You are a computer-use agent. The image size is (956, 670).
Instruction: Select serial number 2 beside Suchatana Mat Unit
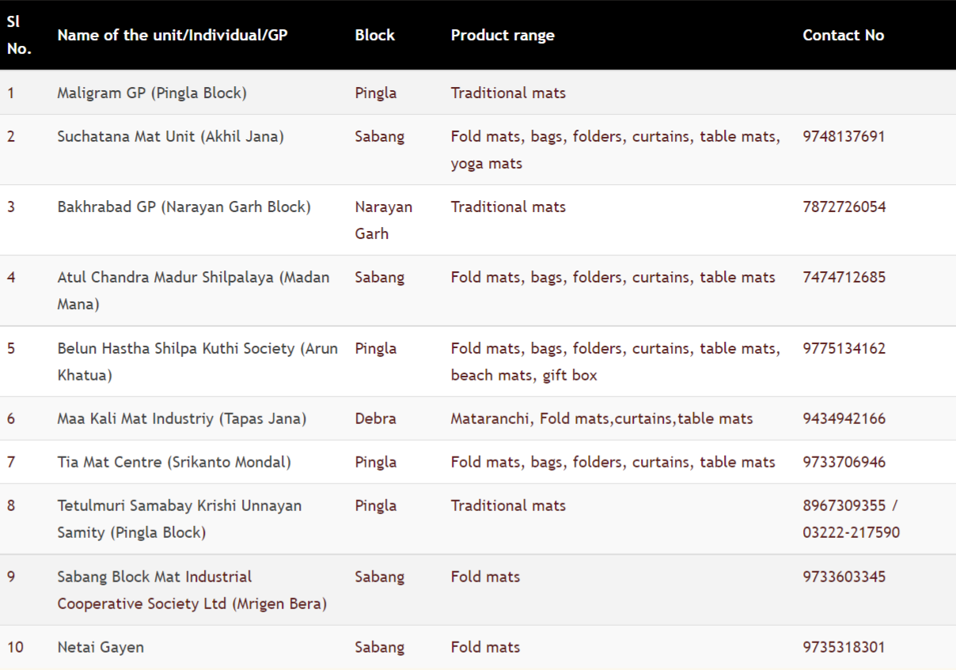(x=11, y=136)
